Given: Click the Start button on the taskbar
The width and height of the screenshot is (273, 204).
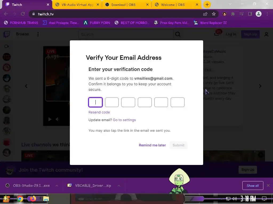Looking at the screenshot, I should click(6, 199).
